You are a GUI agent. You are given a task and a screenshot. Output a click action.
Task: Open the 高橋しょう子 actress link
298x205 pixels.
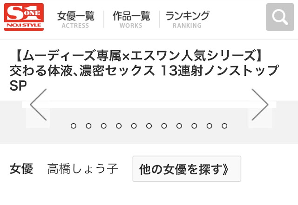coord(82,169)
